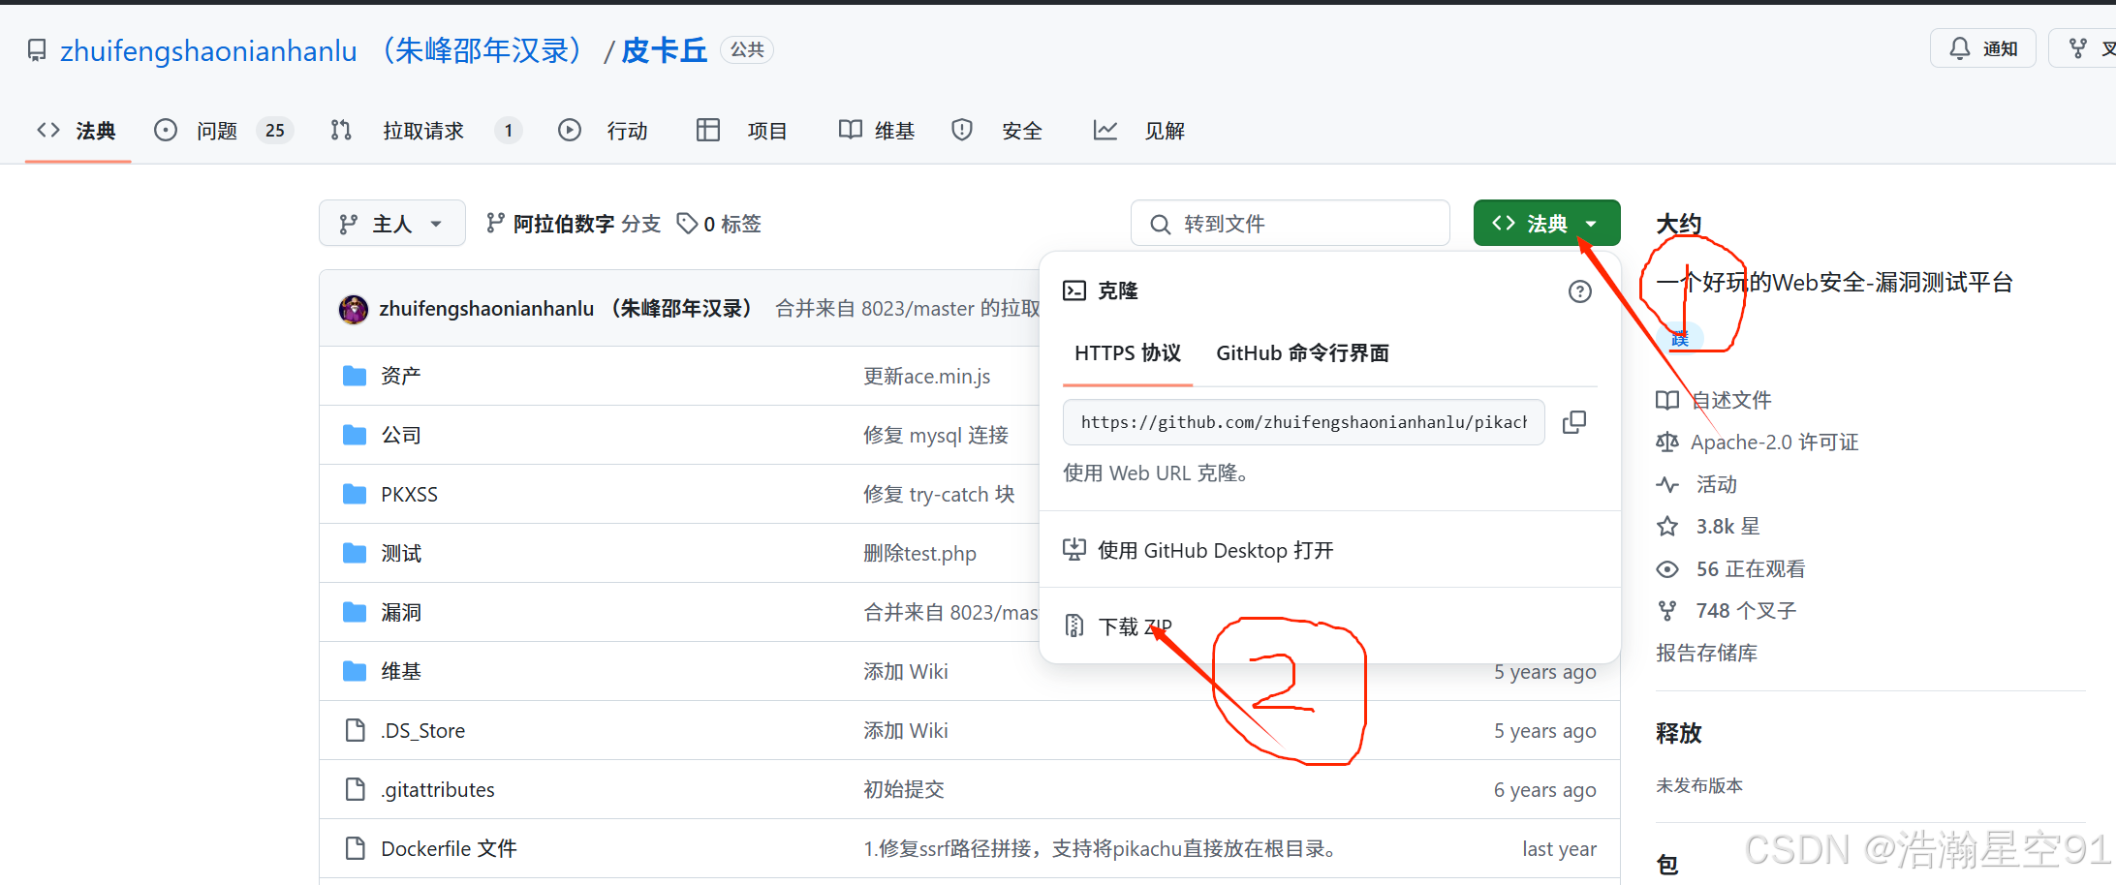The width and height of the screenshot is (2116, 885).
Task: Click the book icon beside 自述文件
Action: click(x=1667, y=400)
